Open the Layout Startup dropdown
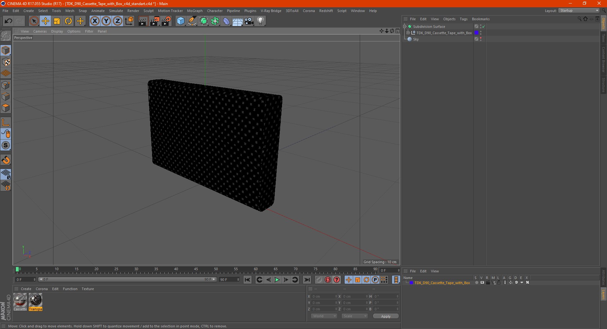The image size is (607, 329). click(579, 10)
